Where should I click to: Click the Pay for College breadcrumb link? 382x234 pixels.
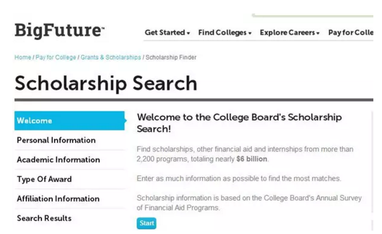point(56,57)
